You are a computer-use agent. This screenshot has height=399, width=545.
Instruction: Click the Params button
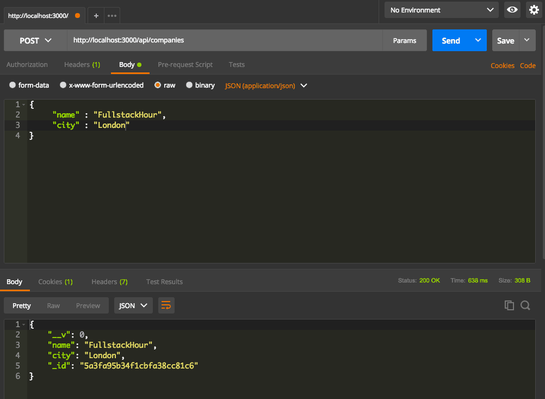[405, 40]
